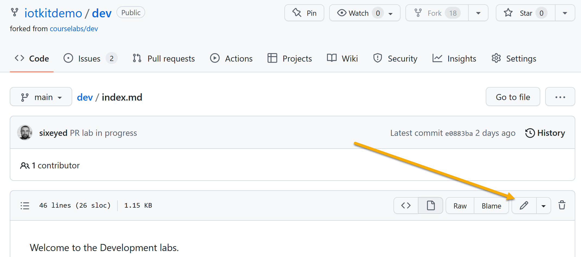Toggle the table of contents list icon

coord(25,205)
